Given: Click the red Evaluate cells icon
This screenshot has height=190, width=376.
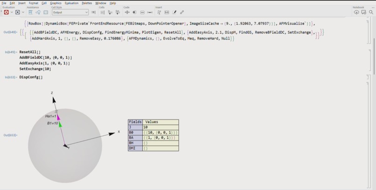Looking at the screenshot, I should pyautogui.click(x=6, y=12).
